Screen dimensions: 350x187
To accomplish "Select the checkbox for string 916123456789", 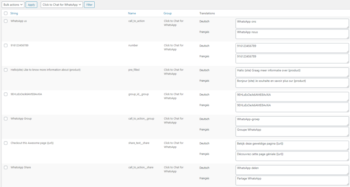I will [x=6, y=45].
